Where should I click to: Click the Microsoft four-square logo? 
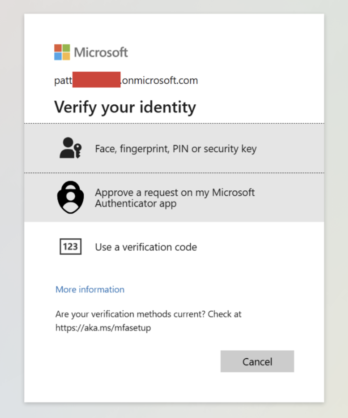point(62,52)
